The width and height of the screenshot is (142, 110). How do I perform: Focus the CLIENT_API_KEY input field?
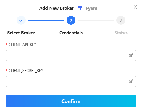(71, 55)
